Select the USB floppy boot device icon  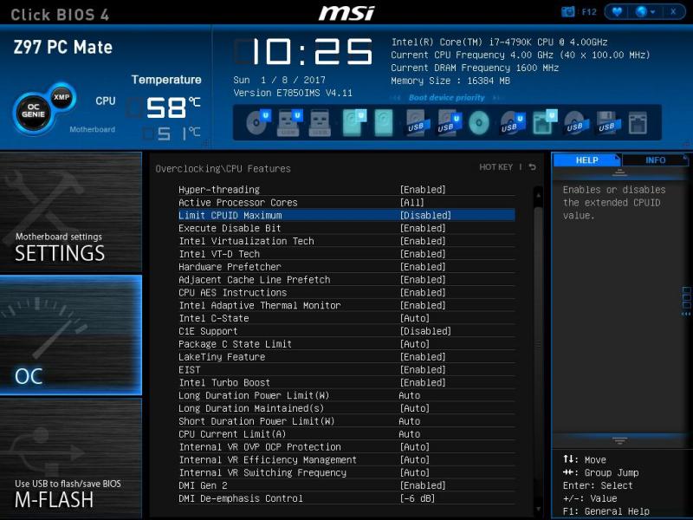pyautogui.click(x=608, y=123)
